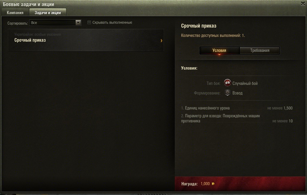Click the gold coins reward icon
Screen dimensions: 307x195
click(x=213, y=184)
